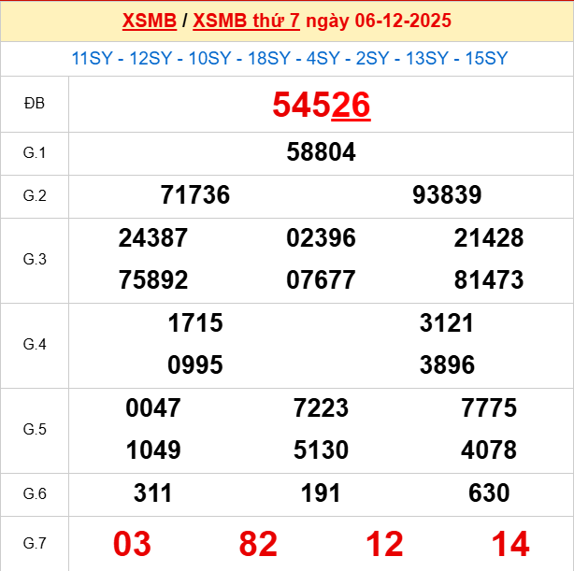Select G.4 number 3896
The width and height of the screenshot is (574, 571).
[x=447, y=365]
